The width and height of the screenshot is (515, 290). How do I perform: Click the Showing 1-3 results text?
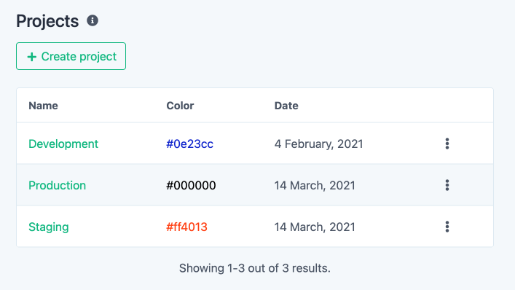tap(255, 268)
